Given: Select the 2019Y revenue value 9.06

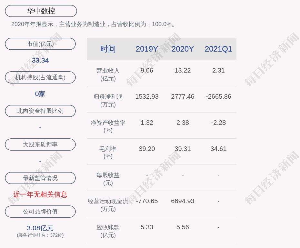Looking at the screenshot, I should point(147,70).
